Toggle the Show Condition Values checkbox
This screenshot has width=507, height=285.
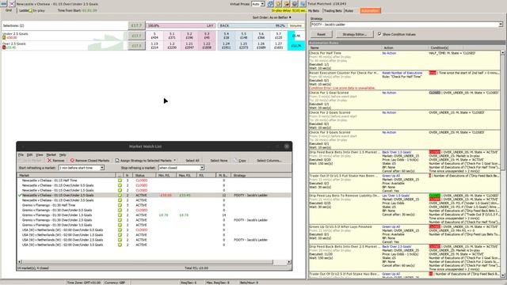click(379, 34)
